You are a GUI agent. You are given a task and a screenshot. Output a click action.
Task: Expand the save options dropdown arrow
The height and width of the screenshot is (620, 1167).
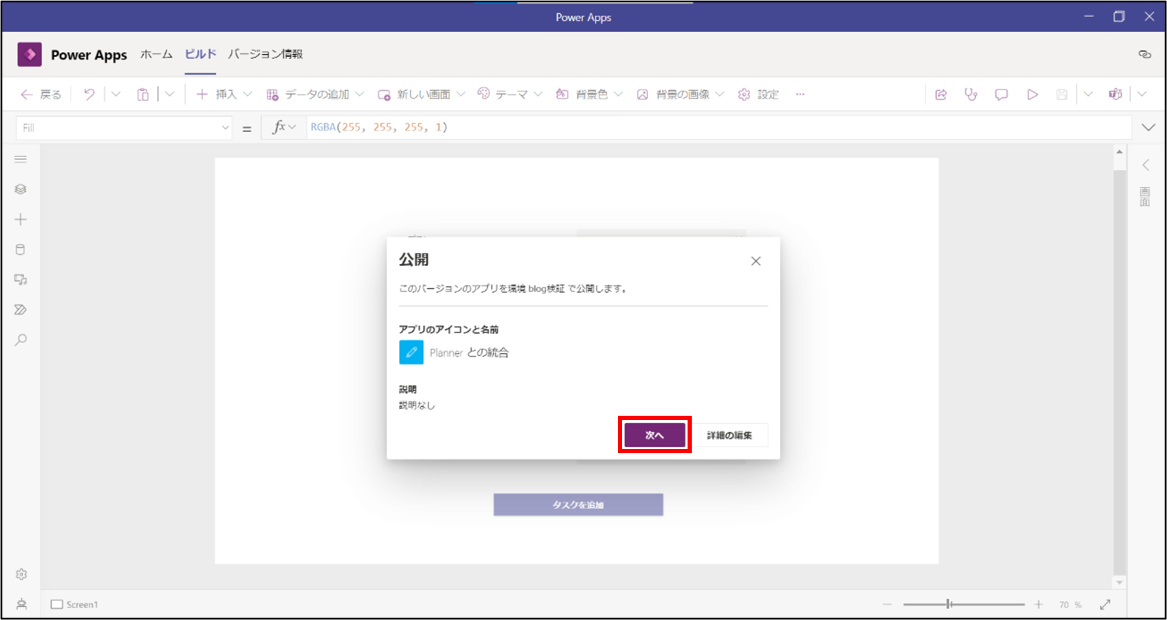(1088, 94)
